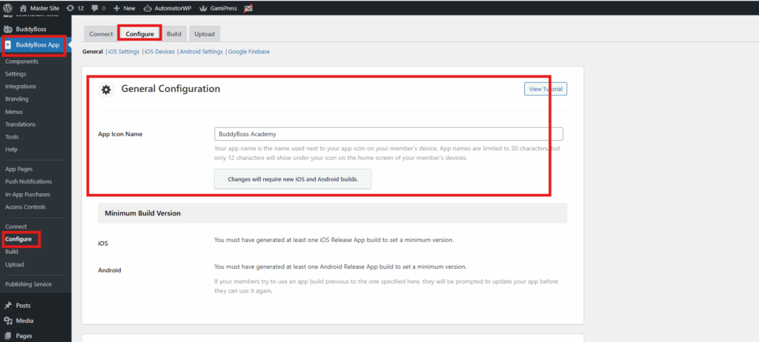Image resolution: width=759 pixels, height=342 pixels.
Task: Switch to the Upload tab
Action: click(203, 34)
